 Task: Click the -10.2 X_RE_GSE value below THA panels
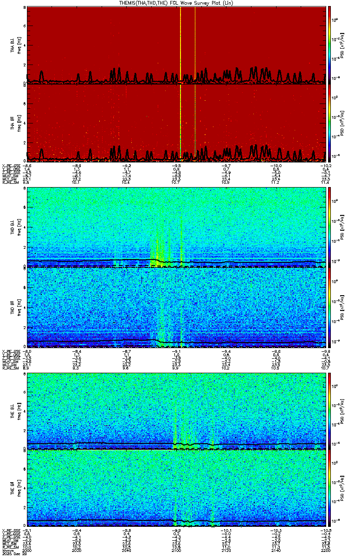[326, 166]
